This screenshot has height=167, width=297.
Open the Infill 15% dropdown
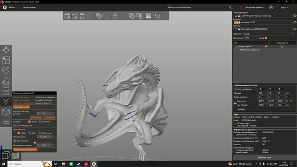(250, 38)
